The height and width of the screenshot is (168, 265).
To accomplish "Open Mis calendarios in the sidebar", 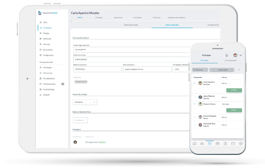I will pos(49,78).
